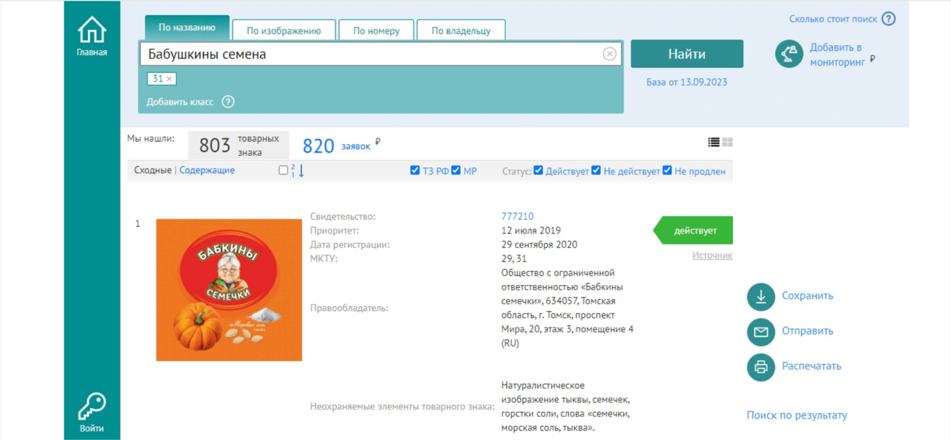Open the 820 заявок link
Screen dimensions: 951x440
tap(337, 146)
